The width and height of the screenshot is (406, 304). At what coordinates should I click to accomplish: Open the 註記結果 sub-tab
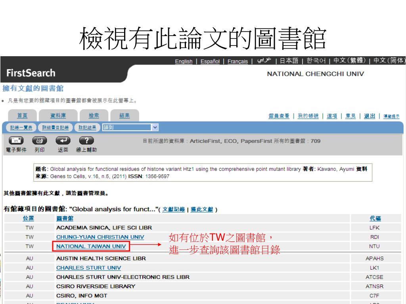click(x=87, y=127)
